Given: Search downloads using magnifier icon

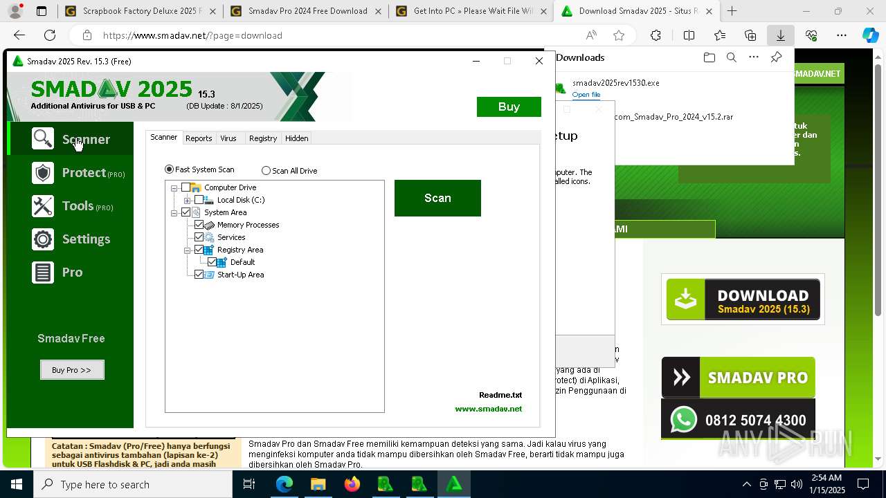Looking at the screenshot, I should pos(731,57).
